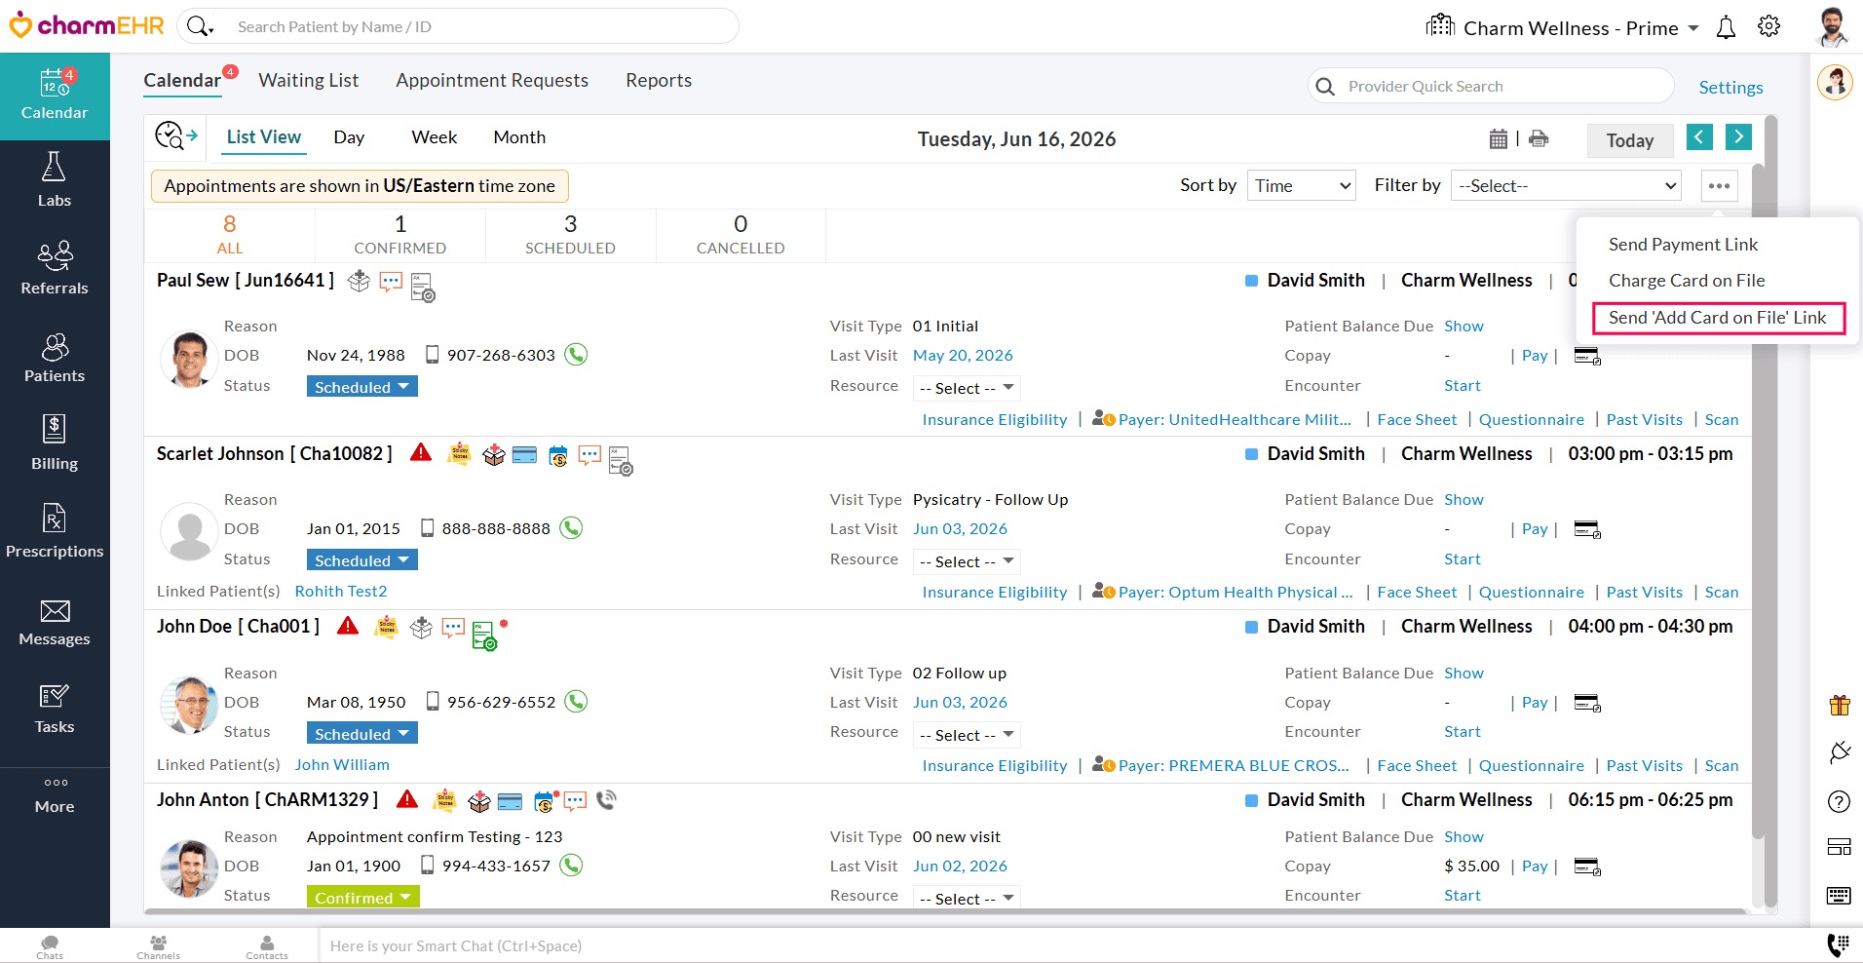Open the Appointment Requests tab
Image resolution: width=1863 pixels, height=963 pixels.
(x=492, y=81)
